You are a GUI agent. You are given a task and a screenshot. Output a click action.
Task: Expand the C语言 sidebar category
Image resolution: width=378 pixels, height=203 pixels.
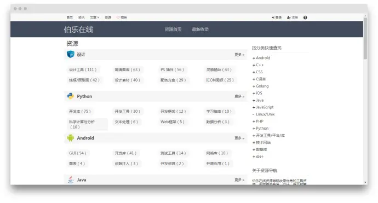(x=259, y=79)
